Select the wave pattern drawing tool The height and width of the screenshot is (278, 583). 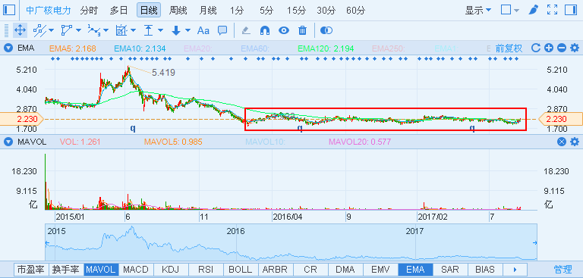click(94, 30)
